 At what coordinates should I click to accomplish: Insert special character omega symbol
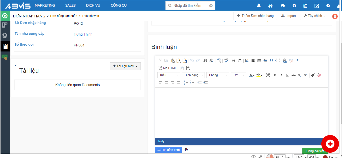[271, 61]
